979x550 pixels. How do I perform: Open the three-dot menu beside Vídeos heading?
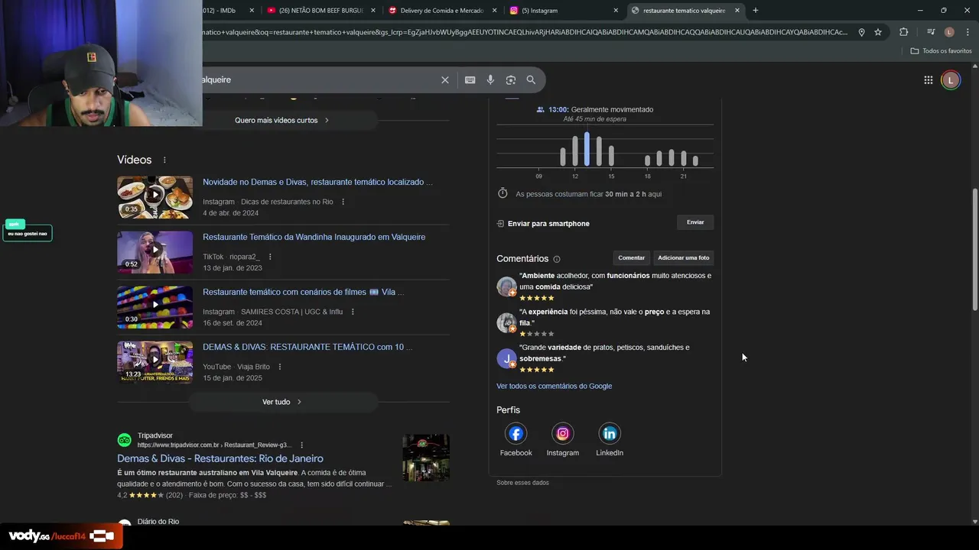(x=164, y=160)
